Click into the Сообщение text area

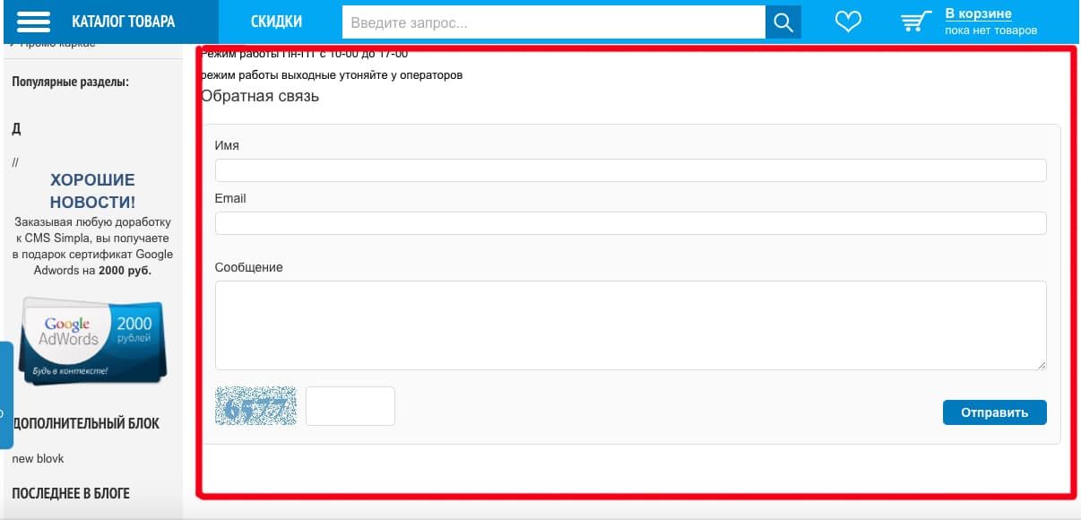(630, 325)
